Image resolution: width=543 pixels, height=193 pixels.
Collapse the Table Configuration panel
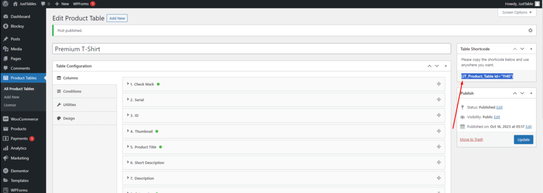(445, 66)
